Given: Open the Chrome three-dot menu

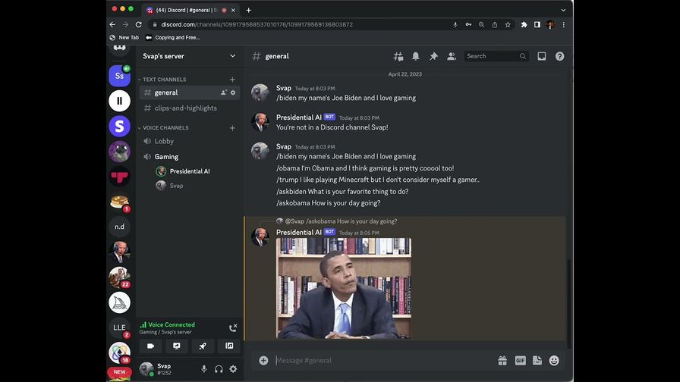Looking at the screenshot, I should [x=563, y=25].
